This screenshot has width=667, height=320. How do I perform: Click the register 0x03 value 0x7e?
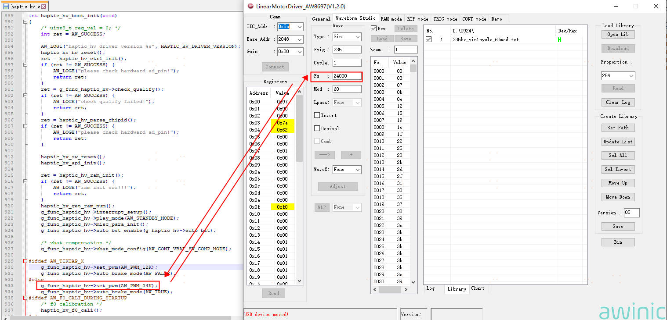[282, 123]
